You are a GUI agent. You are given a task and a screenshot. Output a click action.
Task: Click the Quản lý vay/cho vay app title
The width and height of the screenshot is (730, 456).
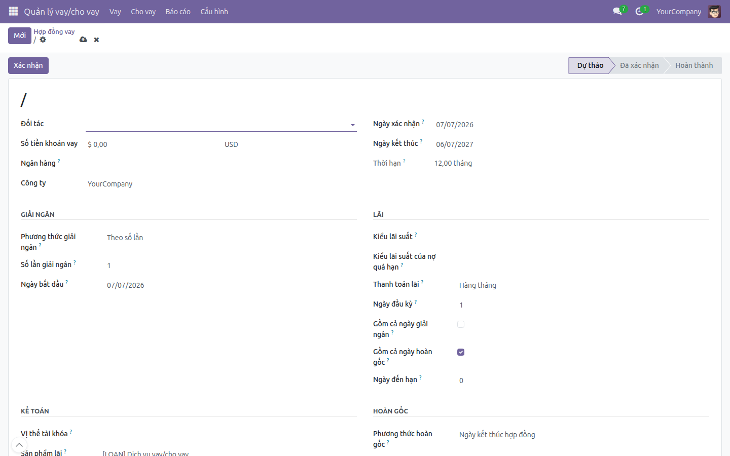61,12
